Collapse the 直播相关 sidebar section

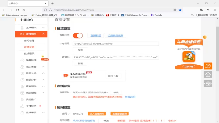[x=44, y=34]
